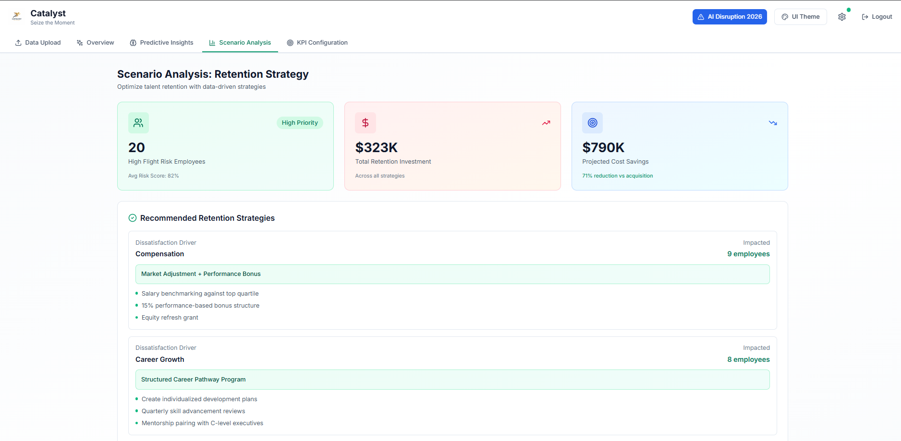The image size is (901, 441).
Task: Select the Scenario Analysis tab
Action: (240, 43)
